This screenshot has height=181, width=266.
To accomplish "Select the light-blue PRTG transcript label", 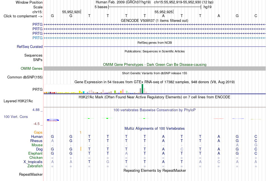I will [x=38, y=38].
